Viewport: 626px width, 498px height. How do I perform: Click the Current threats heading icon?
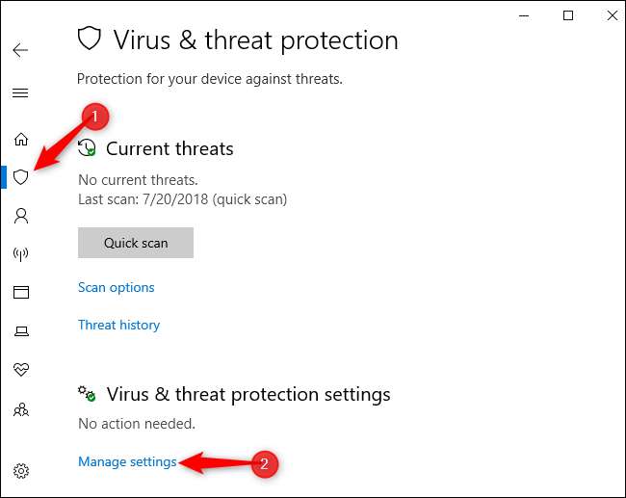click(88, 148)
